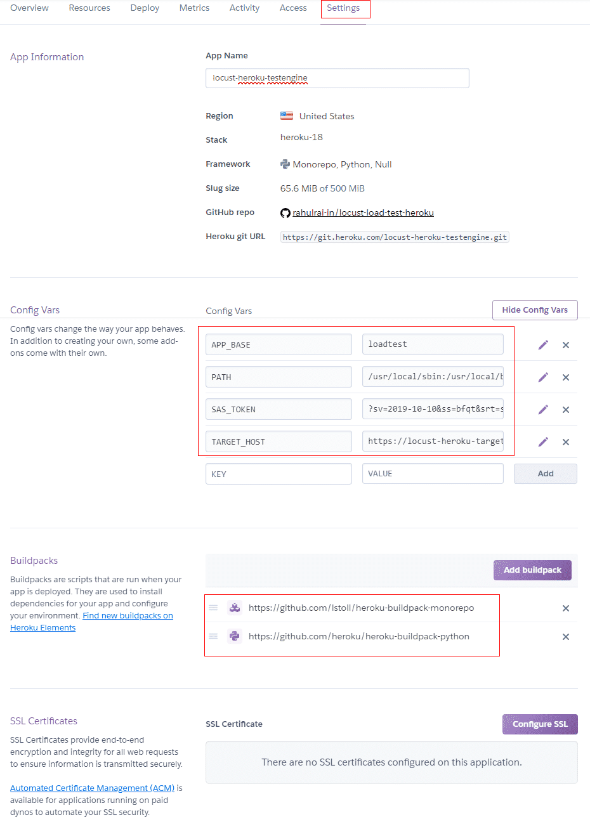Remove the heroku-buildpack-monorepo buildpack
Viewport: 590px width, 822px height.
click(566, 608)
